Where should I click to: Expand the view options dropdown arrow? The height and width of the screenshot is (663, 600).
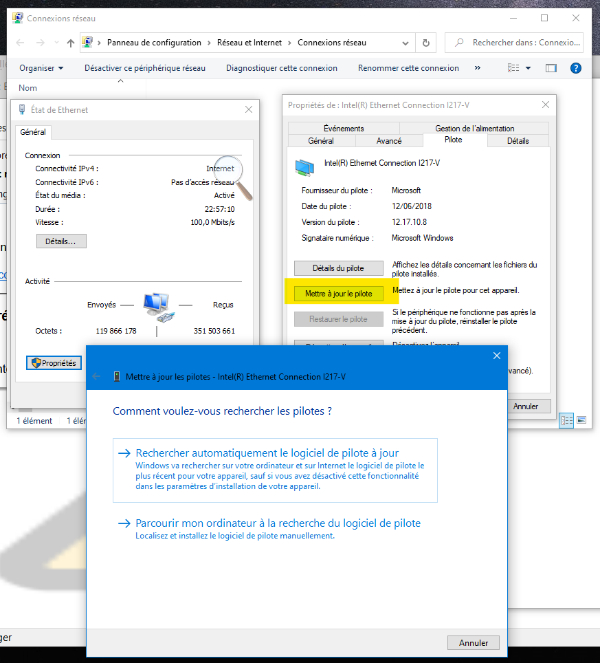click(528, 68)
